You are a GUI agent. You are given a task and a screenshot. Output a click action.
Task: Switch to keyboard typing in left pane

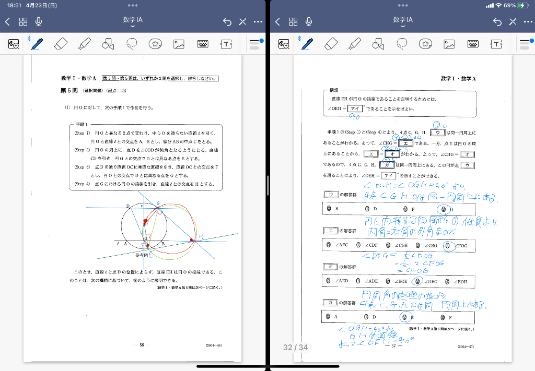pyautogui.click(x=203, y=44)
